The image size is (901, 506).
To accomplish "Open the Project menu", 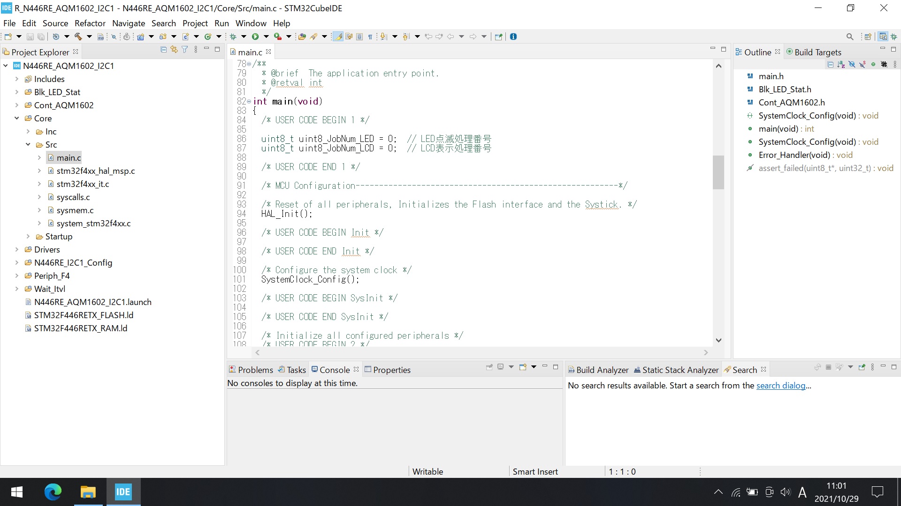I will point(195,23).
